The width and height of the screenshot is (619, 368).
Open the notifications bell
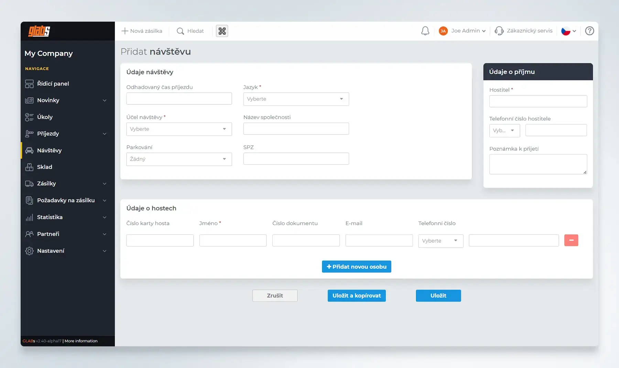point(425,31)
